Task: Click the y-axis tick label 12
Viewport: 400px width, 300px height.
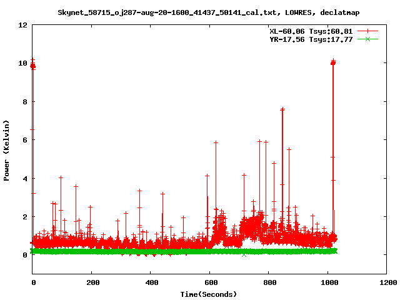Action: tap(22, 25)
